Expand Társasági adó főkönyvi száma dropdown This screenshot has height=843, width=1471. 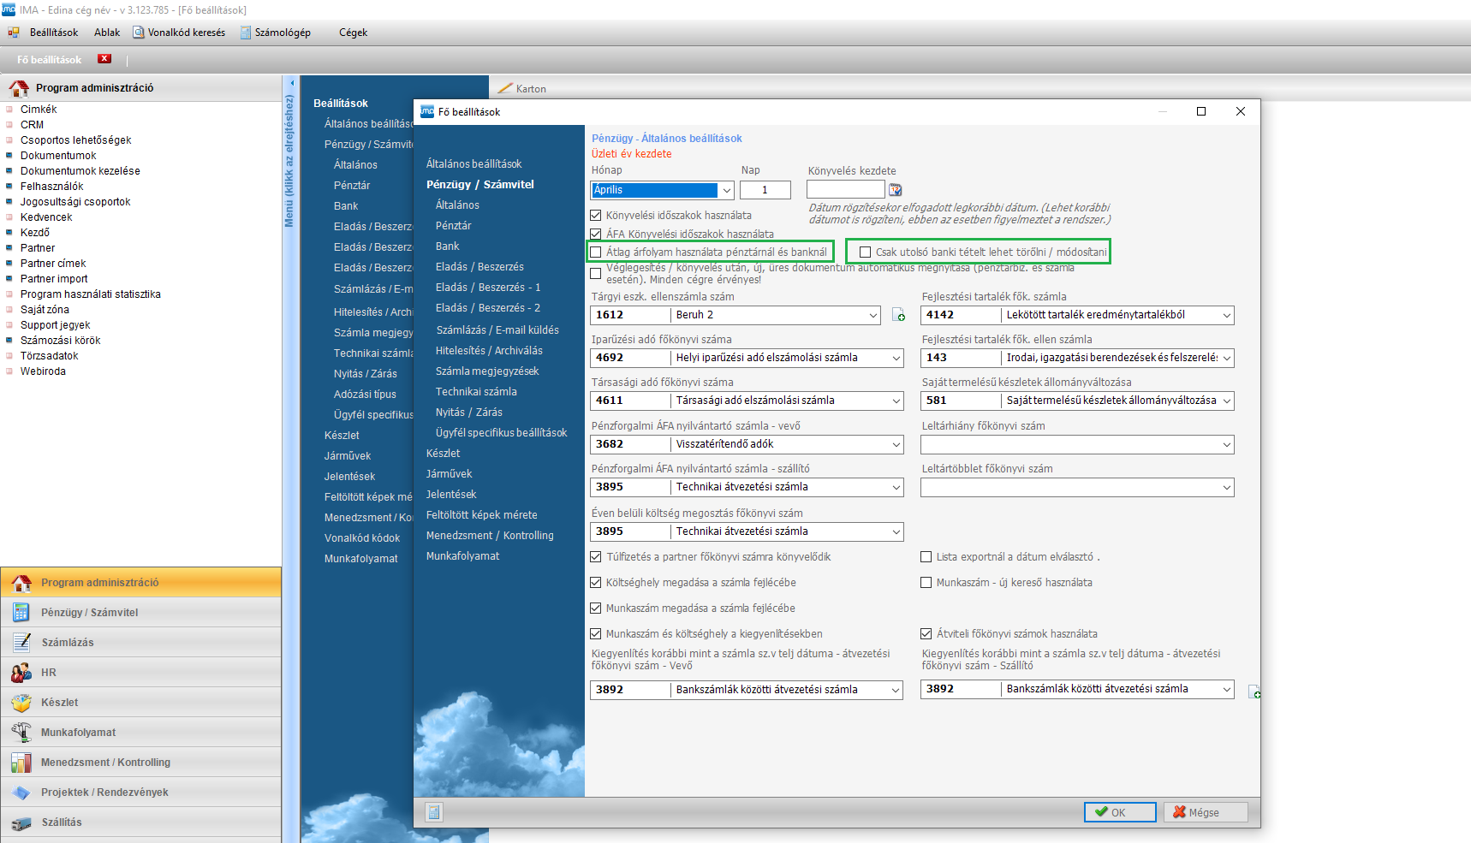coord(896,401)
